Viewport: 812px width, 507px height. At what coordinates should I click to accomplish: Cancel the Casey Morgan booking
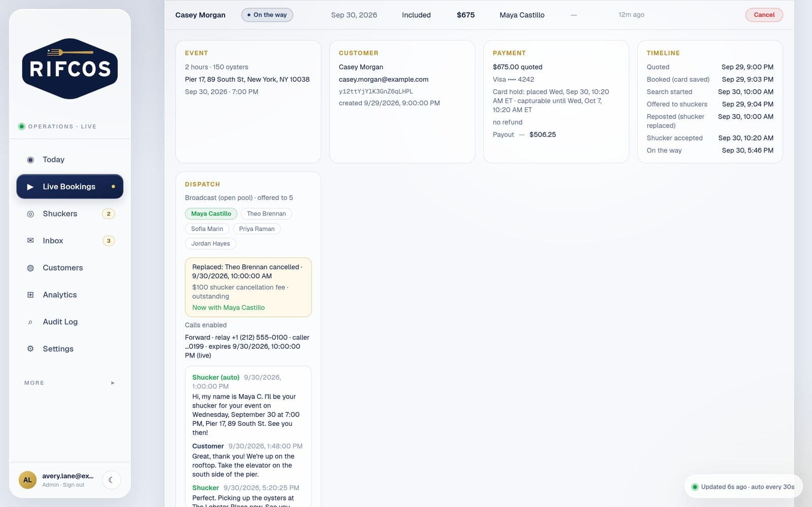click(x=764, y=15)
